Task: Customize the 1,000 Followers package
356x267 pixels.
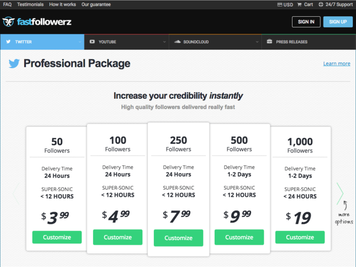Action: tap(300, 237)
